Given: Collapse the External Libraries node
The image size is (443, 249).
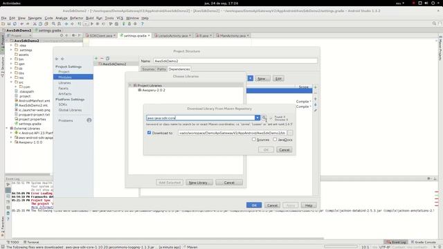Looking at the screenshot, I should [7, 129].
